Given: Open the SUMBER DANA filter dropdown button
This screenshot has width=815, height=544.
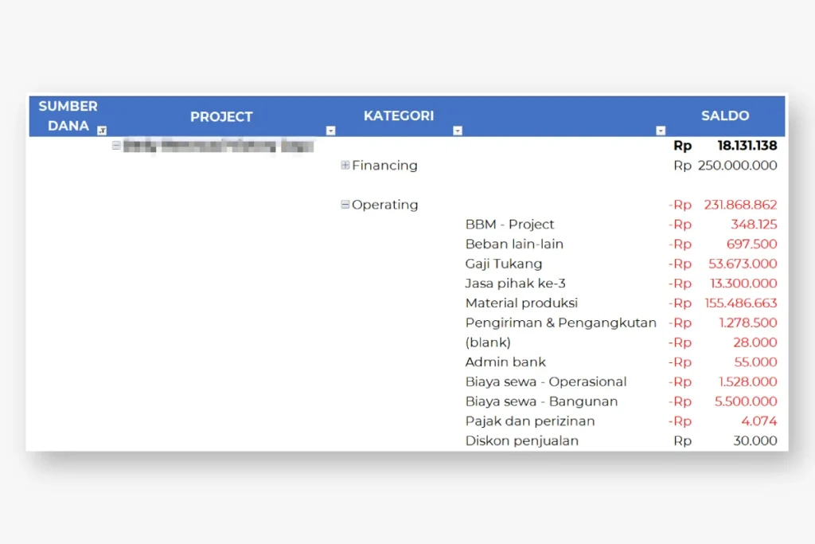Looking at the screenshot, I should click(x=101, y=131).
